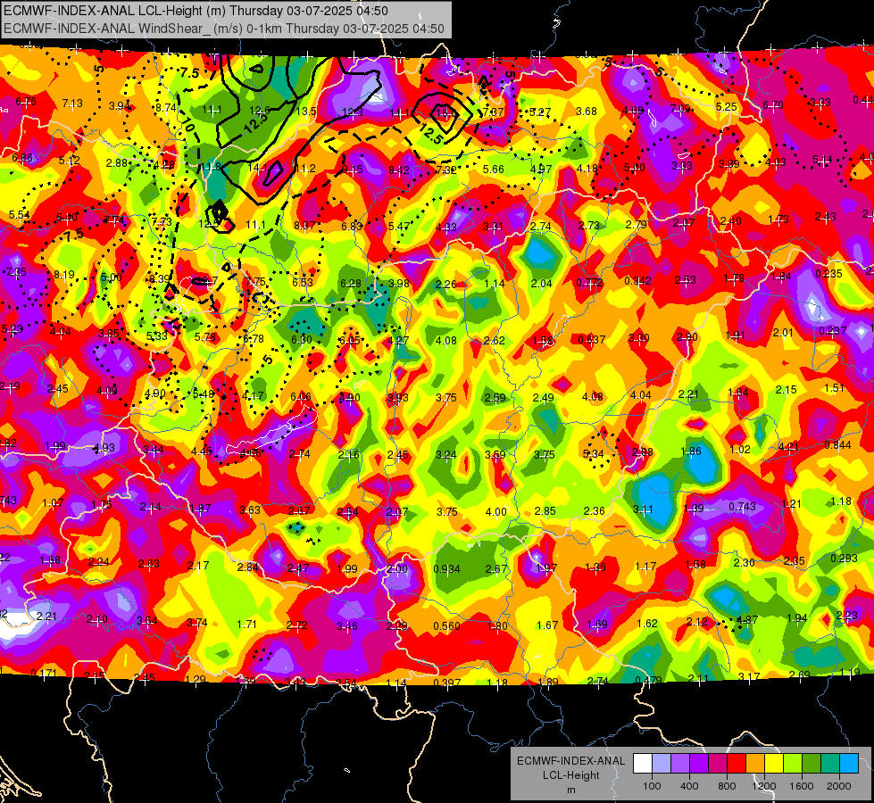Click the legend label 1600

click(x=801, y=786)
